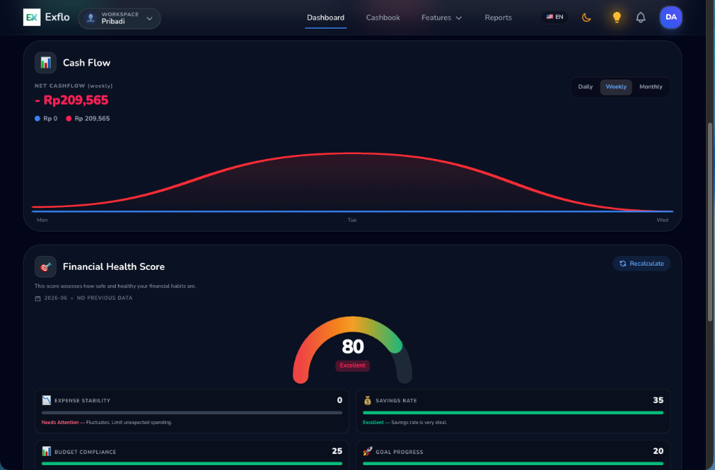
Task: Click the Exflo logo icon
Action: click(x=32, y=17)
